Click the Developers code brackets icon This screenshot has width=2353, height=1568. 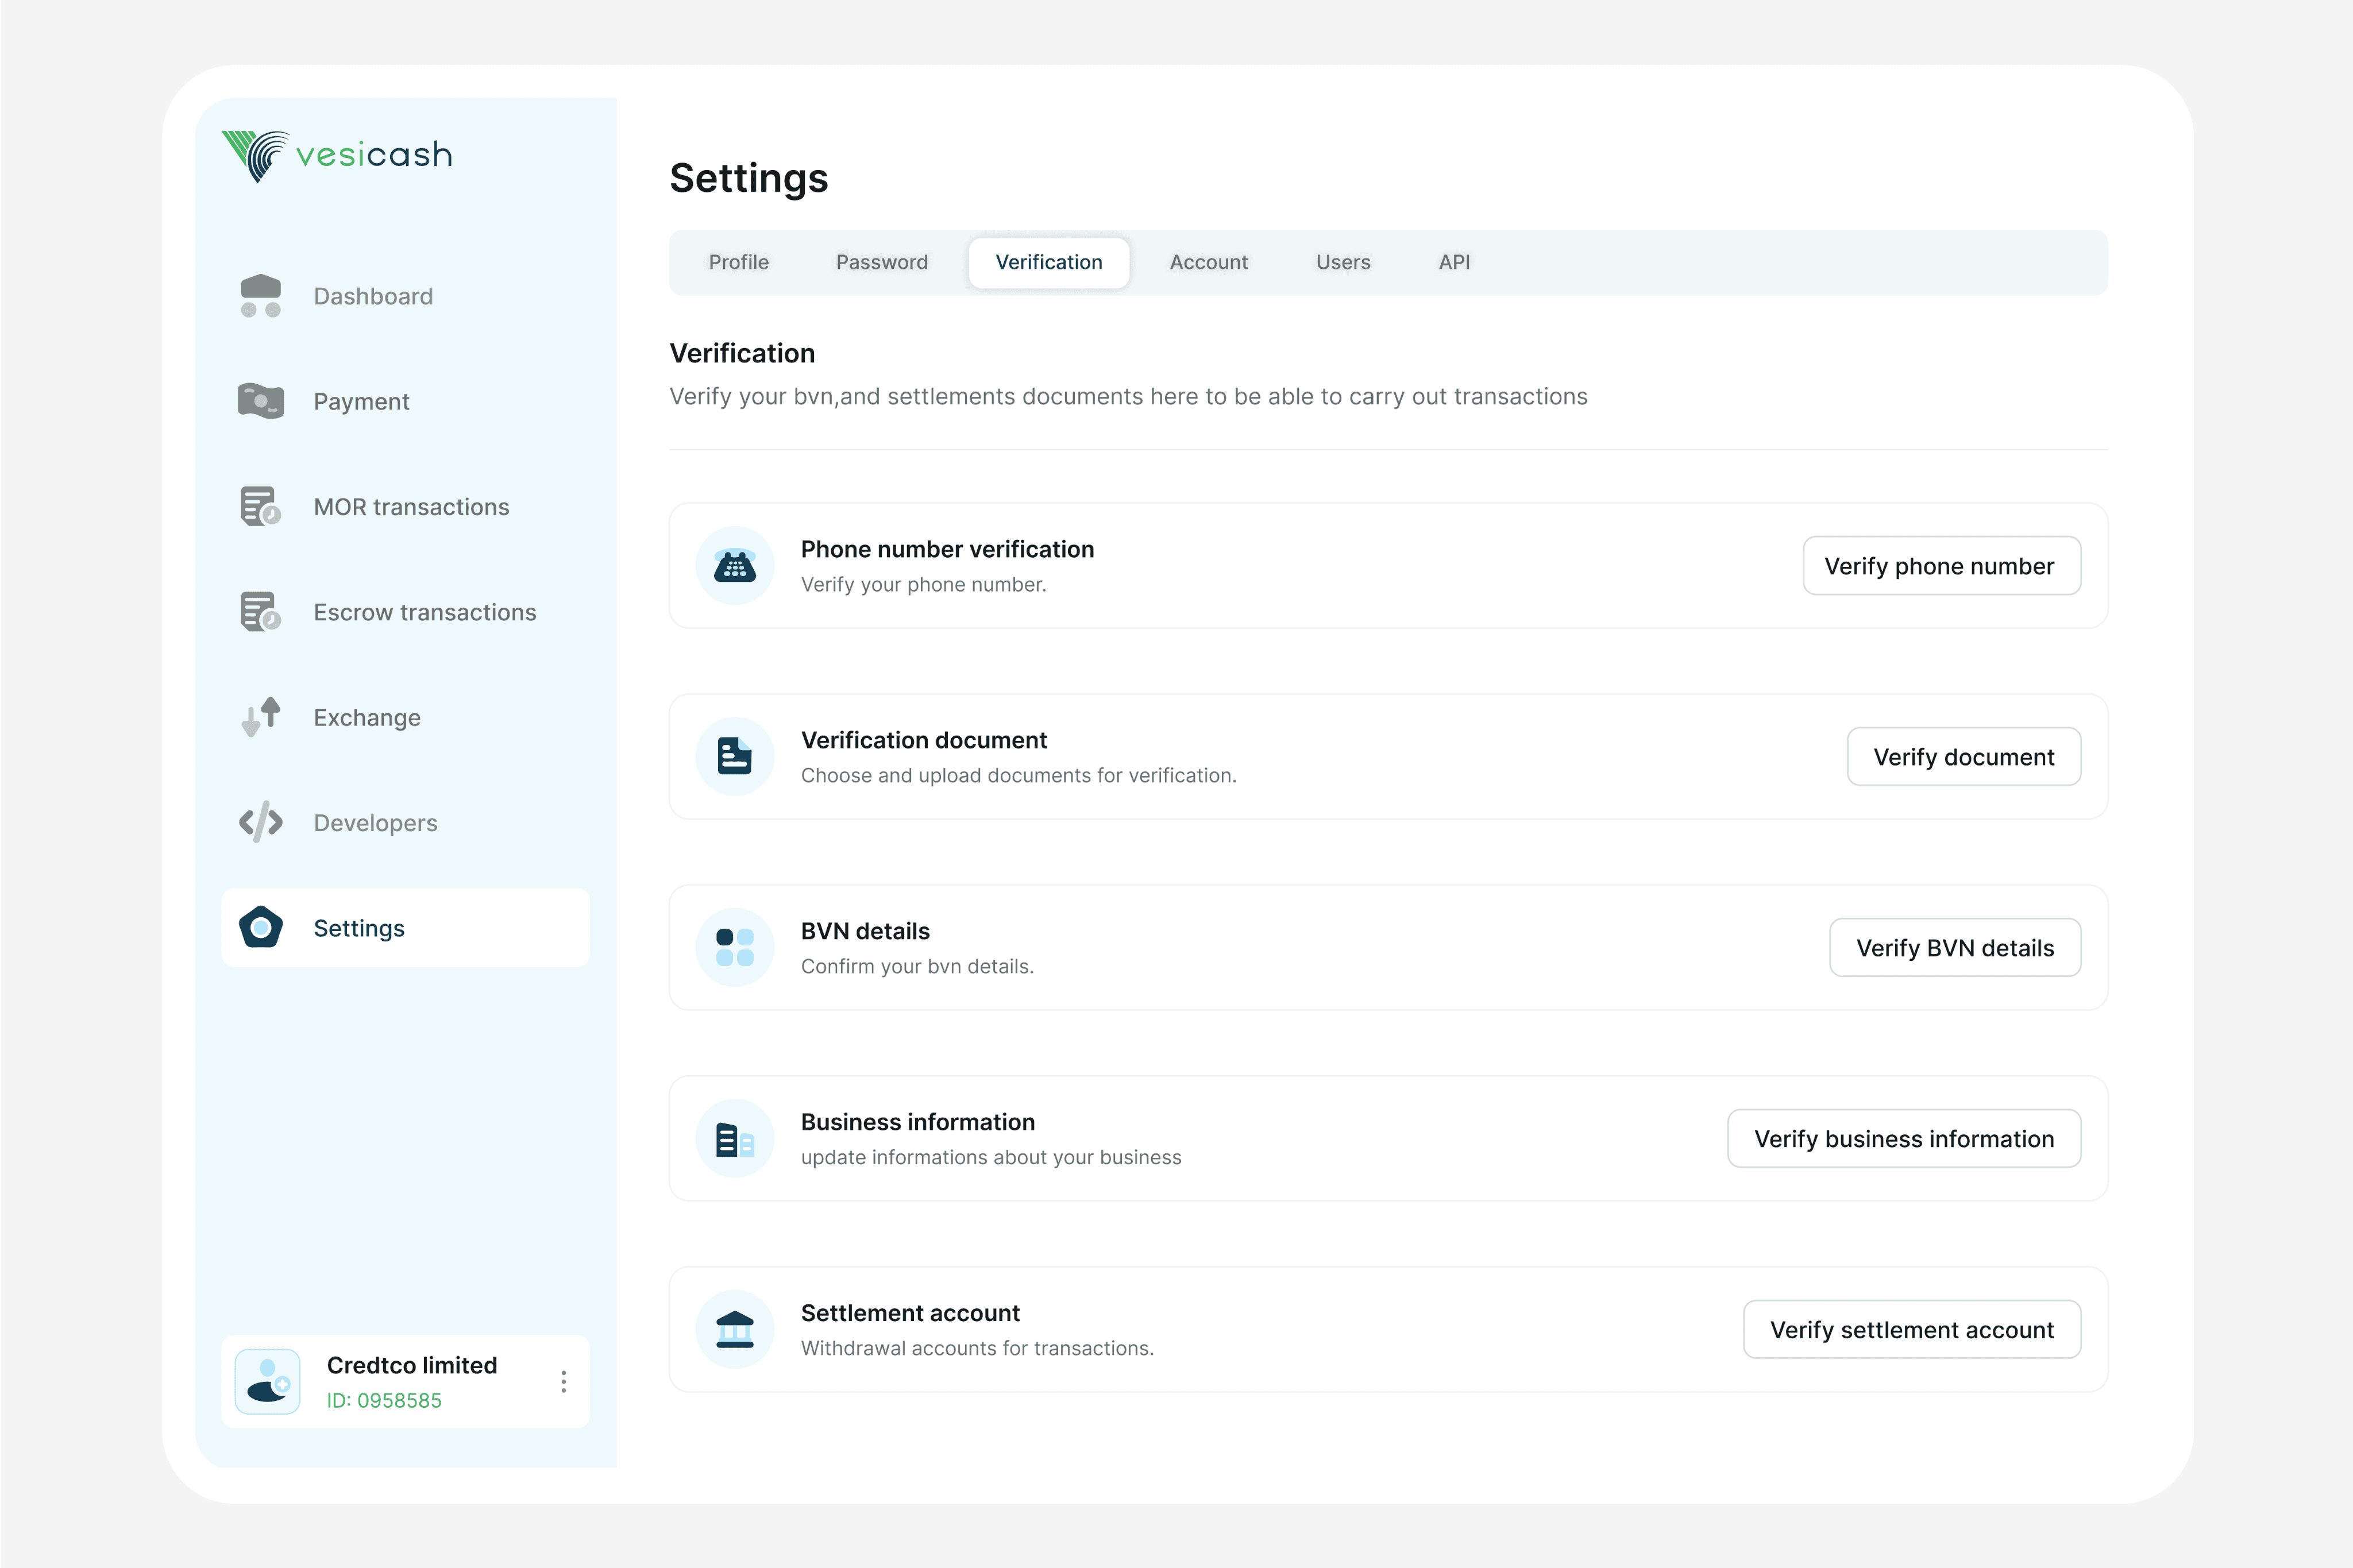(x=260, y=822)
